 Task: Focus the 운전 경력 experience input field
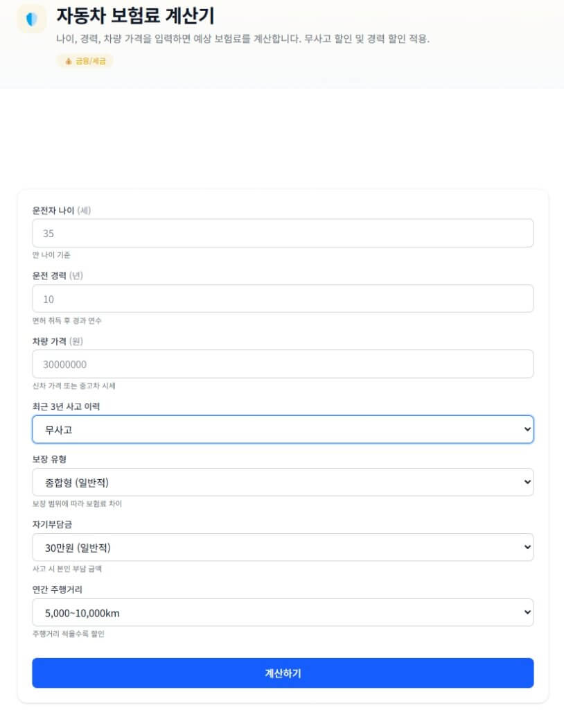(x=282, y=298)
